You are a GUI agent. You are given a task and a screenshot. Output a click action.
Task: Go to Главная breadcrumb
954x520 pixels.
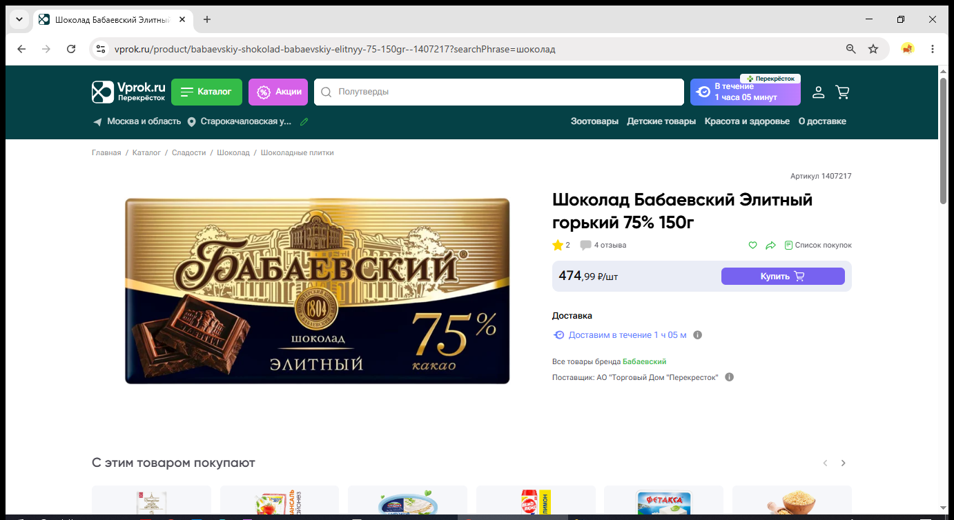[x=106, y=152]
